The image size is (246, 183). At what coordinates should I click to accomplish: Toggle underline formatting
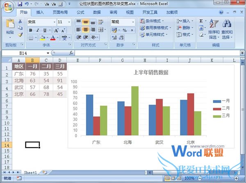(x=45, y=30)
